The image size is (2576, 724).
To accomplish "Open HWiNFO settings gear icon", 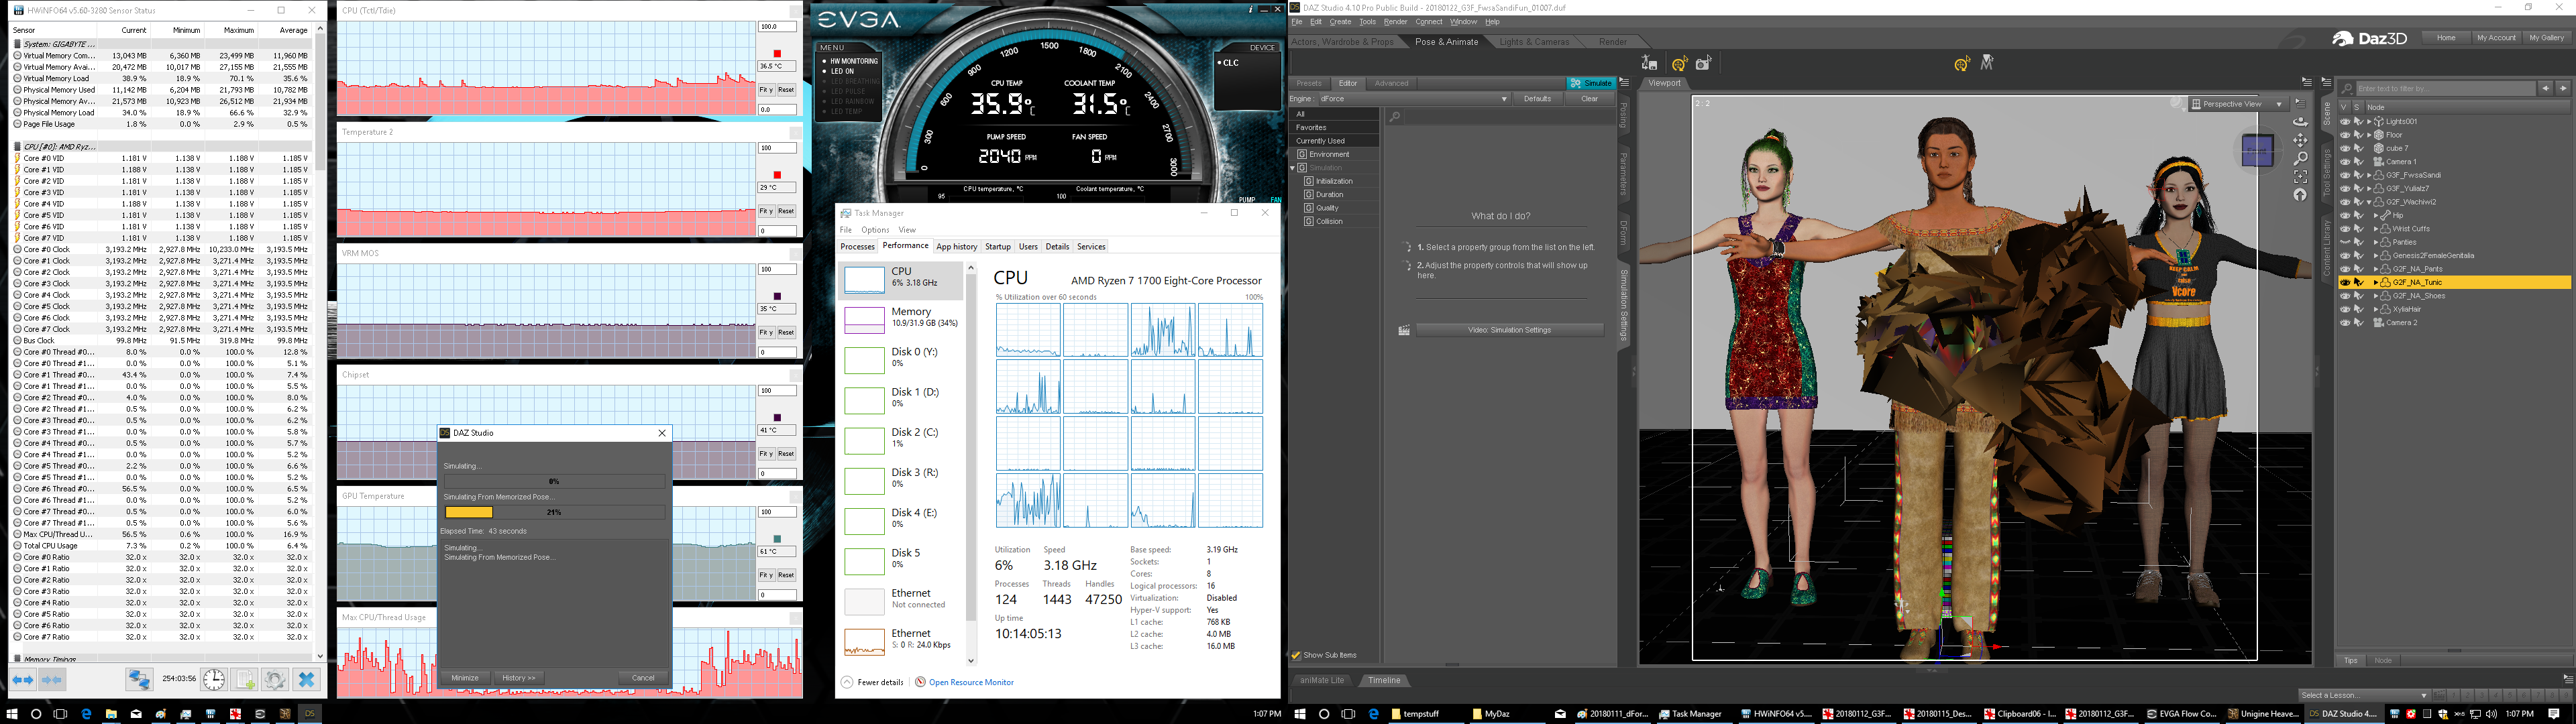I will tap(275, 679).
